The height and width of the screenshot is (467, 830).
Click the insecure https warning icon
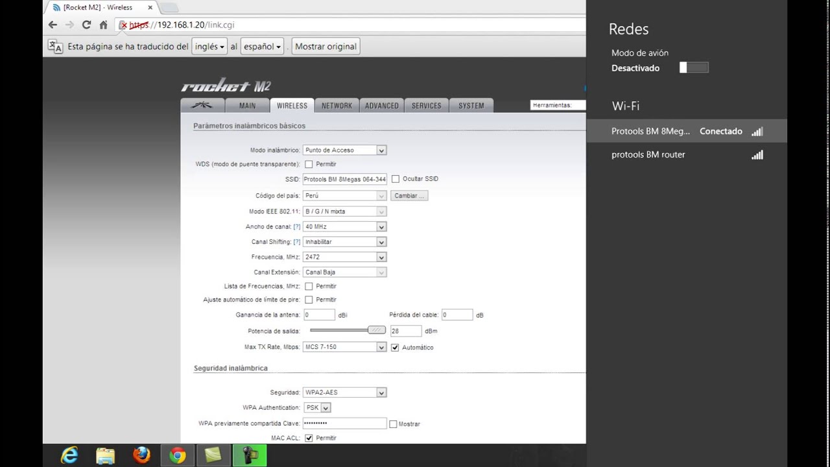pos(123,25)
